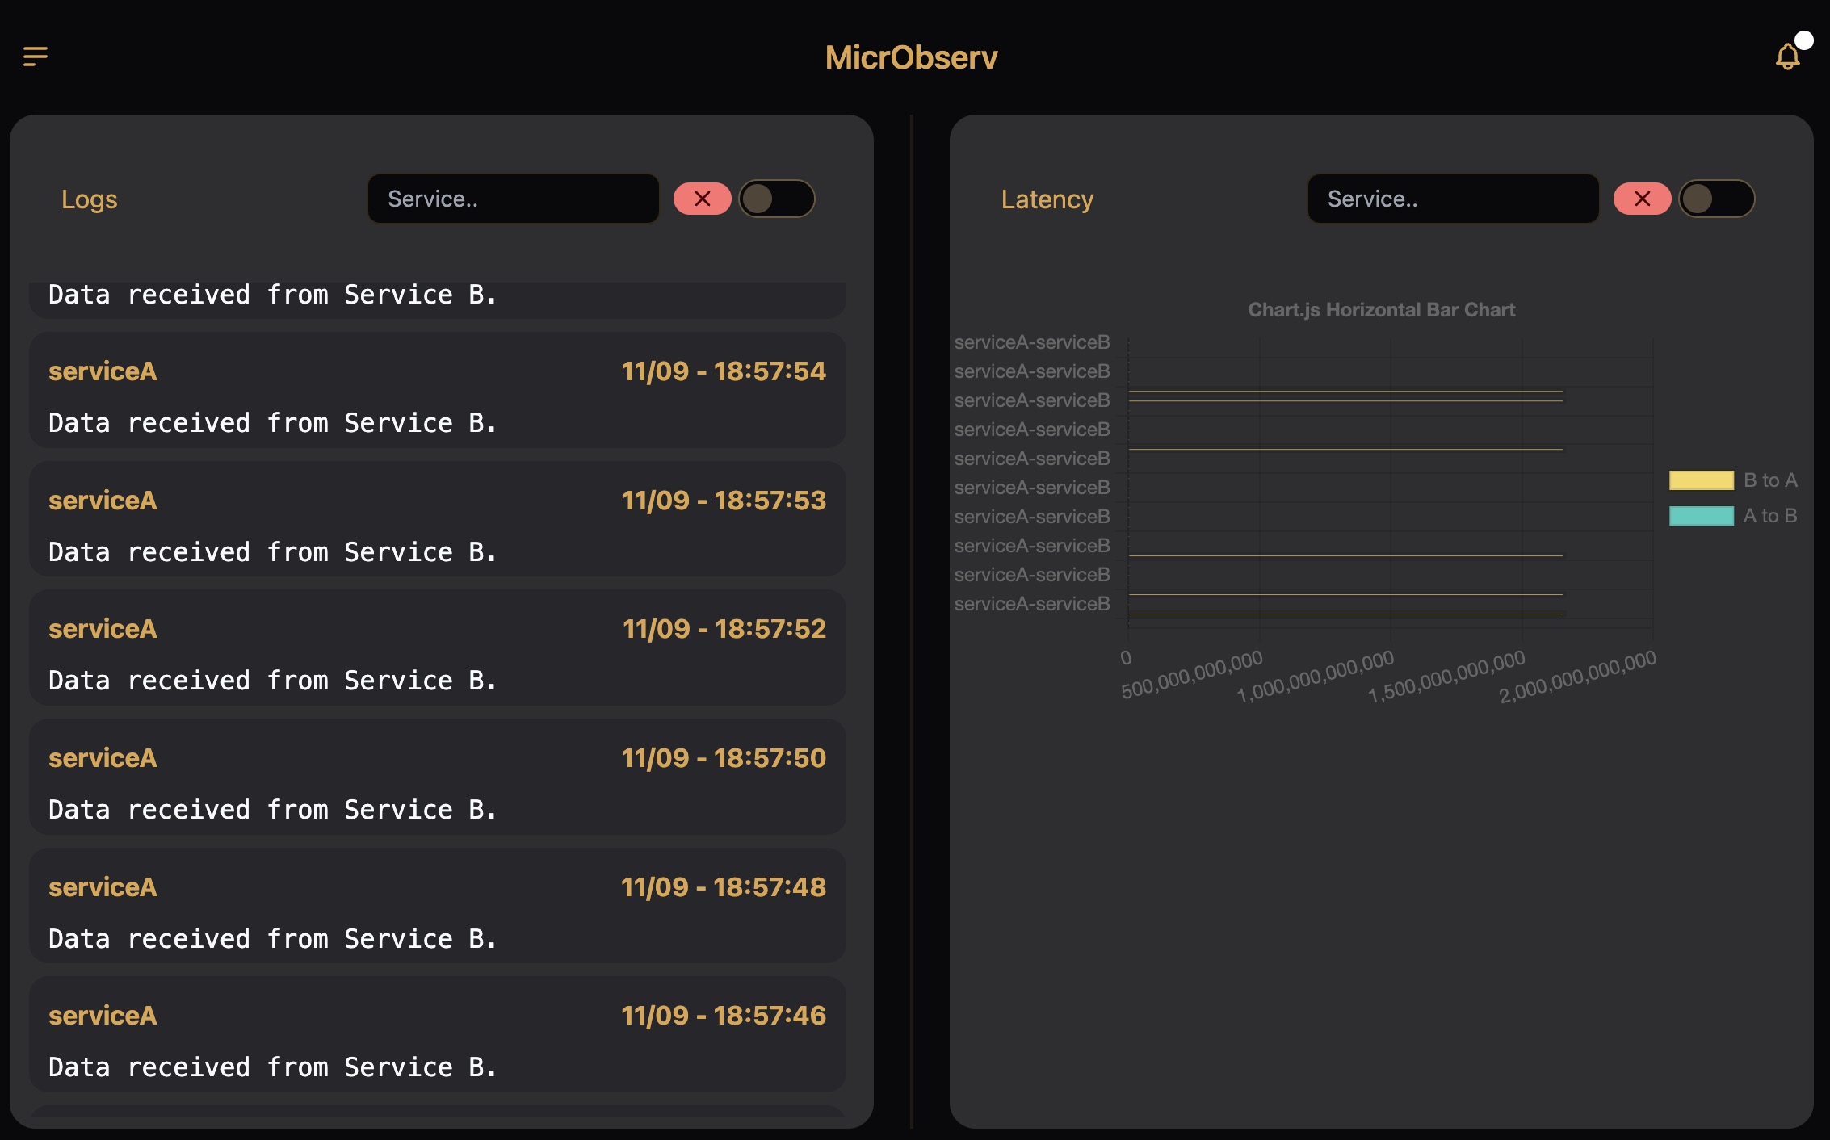Focus the Logs Service search field
This screenshot has height=1140, width=1830.
[x=514, y=199]
